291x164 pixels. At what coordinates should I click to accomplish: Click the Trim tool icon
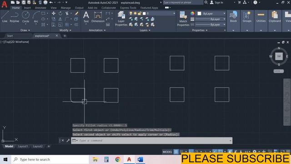pyautogui.click(x=67, y=13)
